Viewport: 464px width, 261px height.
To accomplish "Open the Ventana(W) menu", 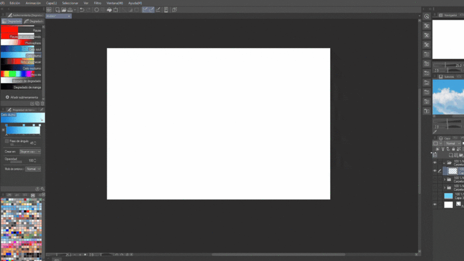I will 115,3.
